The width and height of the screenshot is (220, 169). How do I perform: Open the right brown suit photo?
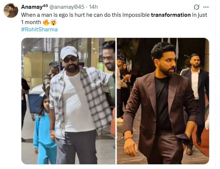coord(163,101)
